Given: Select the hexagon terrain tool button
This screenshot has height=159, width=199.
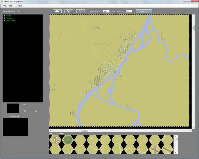Looking at the screenshot, I should click(81, 11).
